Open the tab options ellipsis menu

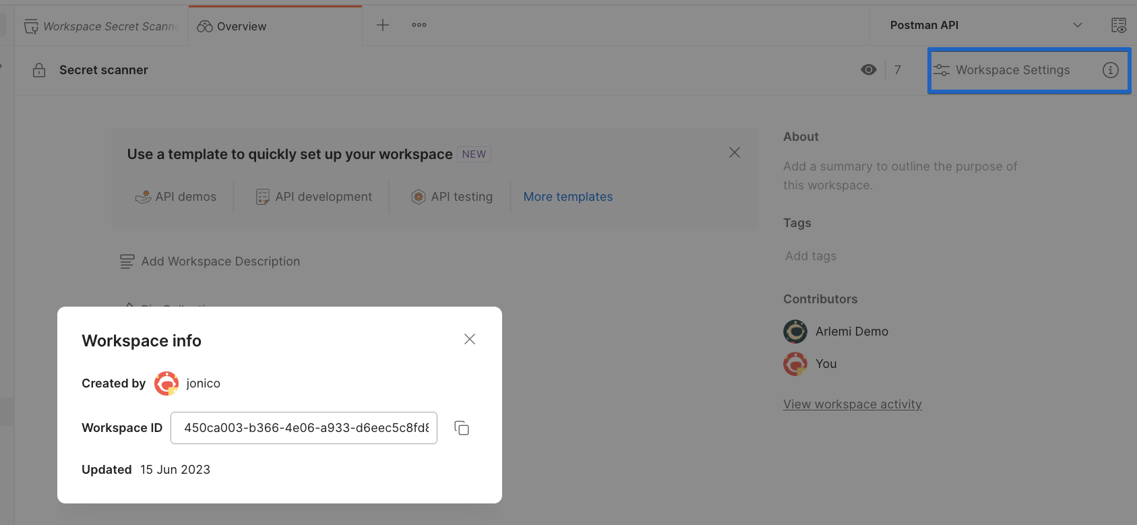[x=419, y=25]
